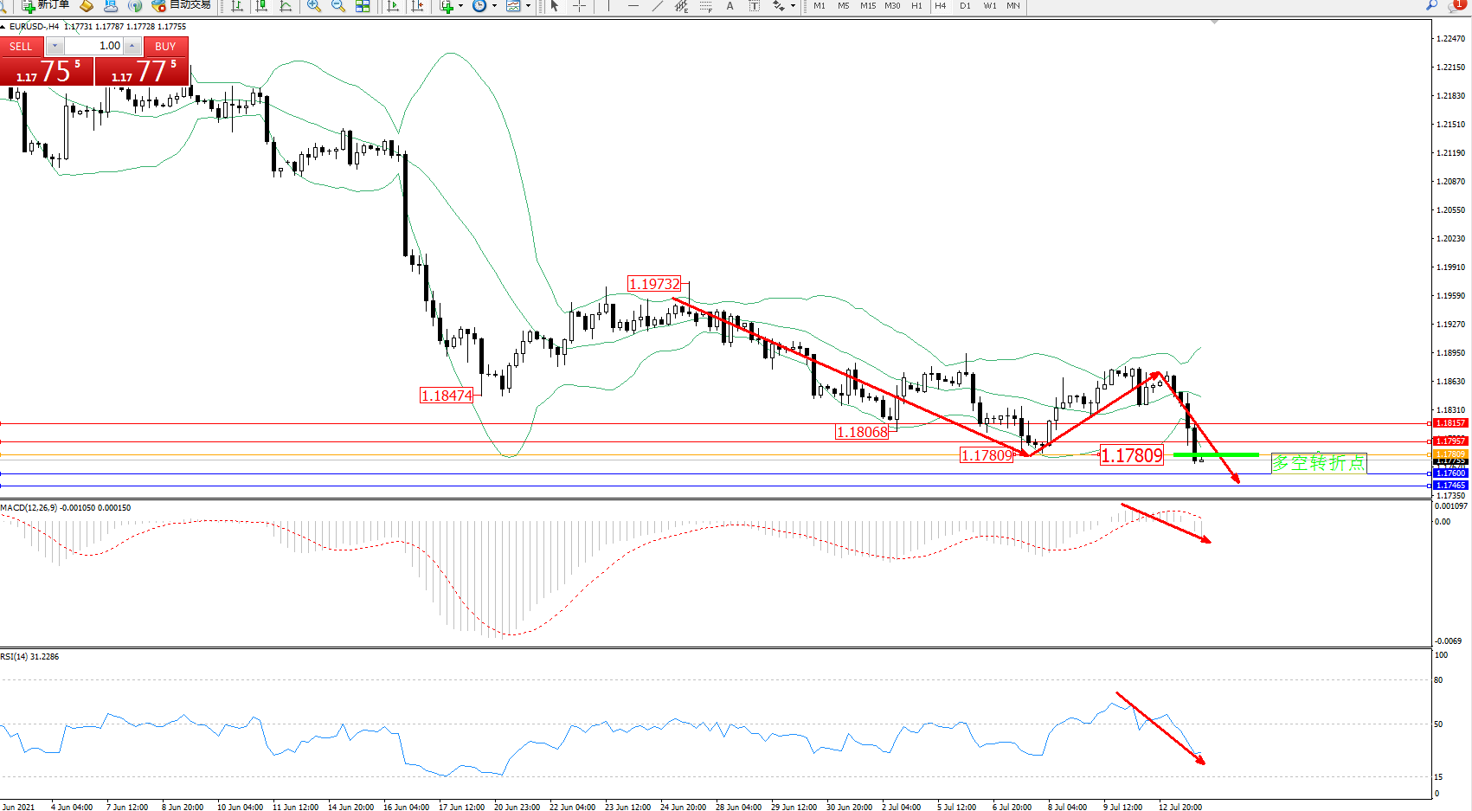Screen dimensions: 1472x811
Task: Open the chat notifications icon
Action: [x=1456, y=6]
